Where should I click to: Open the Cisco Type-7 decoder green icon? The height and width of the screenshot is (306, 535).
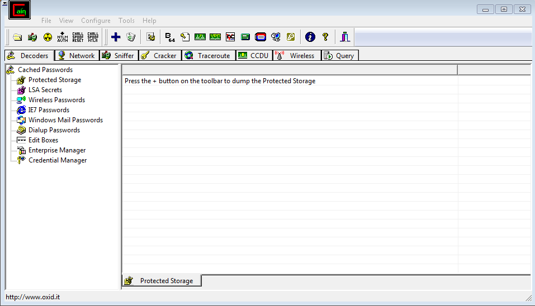pyautogui.click(x=200, y=37)
